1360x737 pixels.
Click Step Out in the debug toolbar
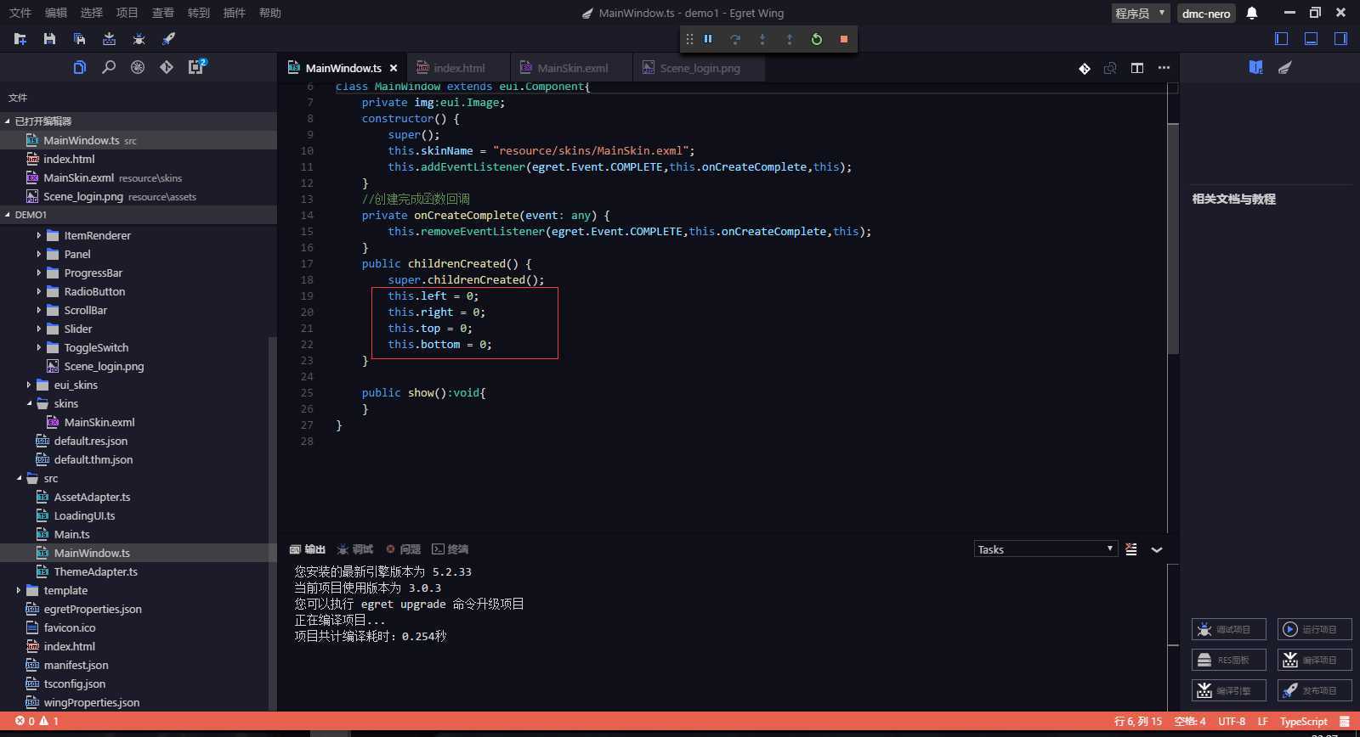point(790,39)
